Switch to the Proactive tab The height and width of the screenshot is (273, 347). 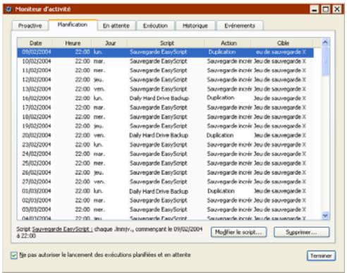pyautogui.click(x=30, y=25)
